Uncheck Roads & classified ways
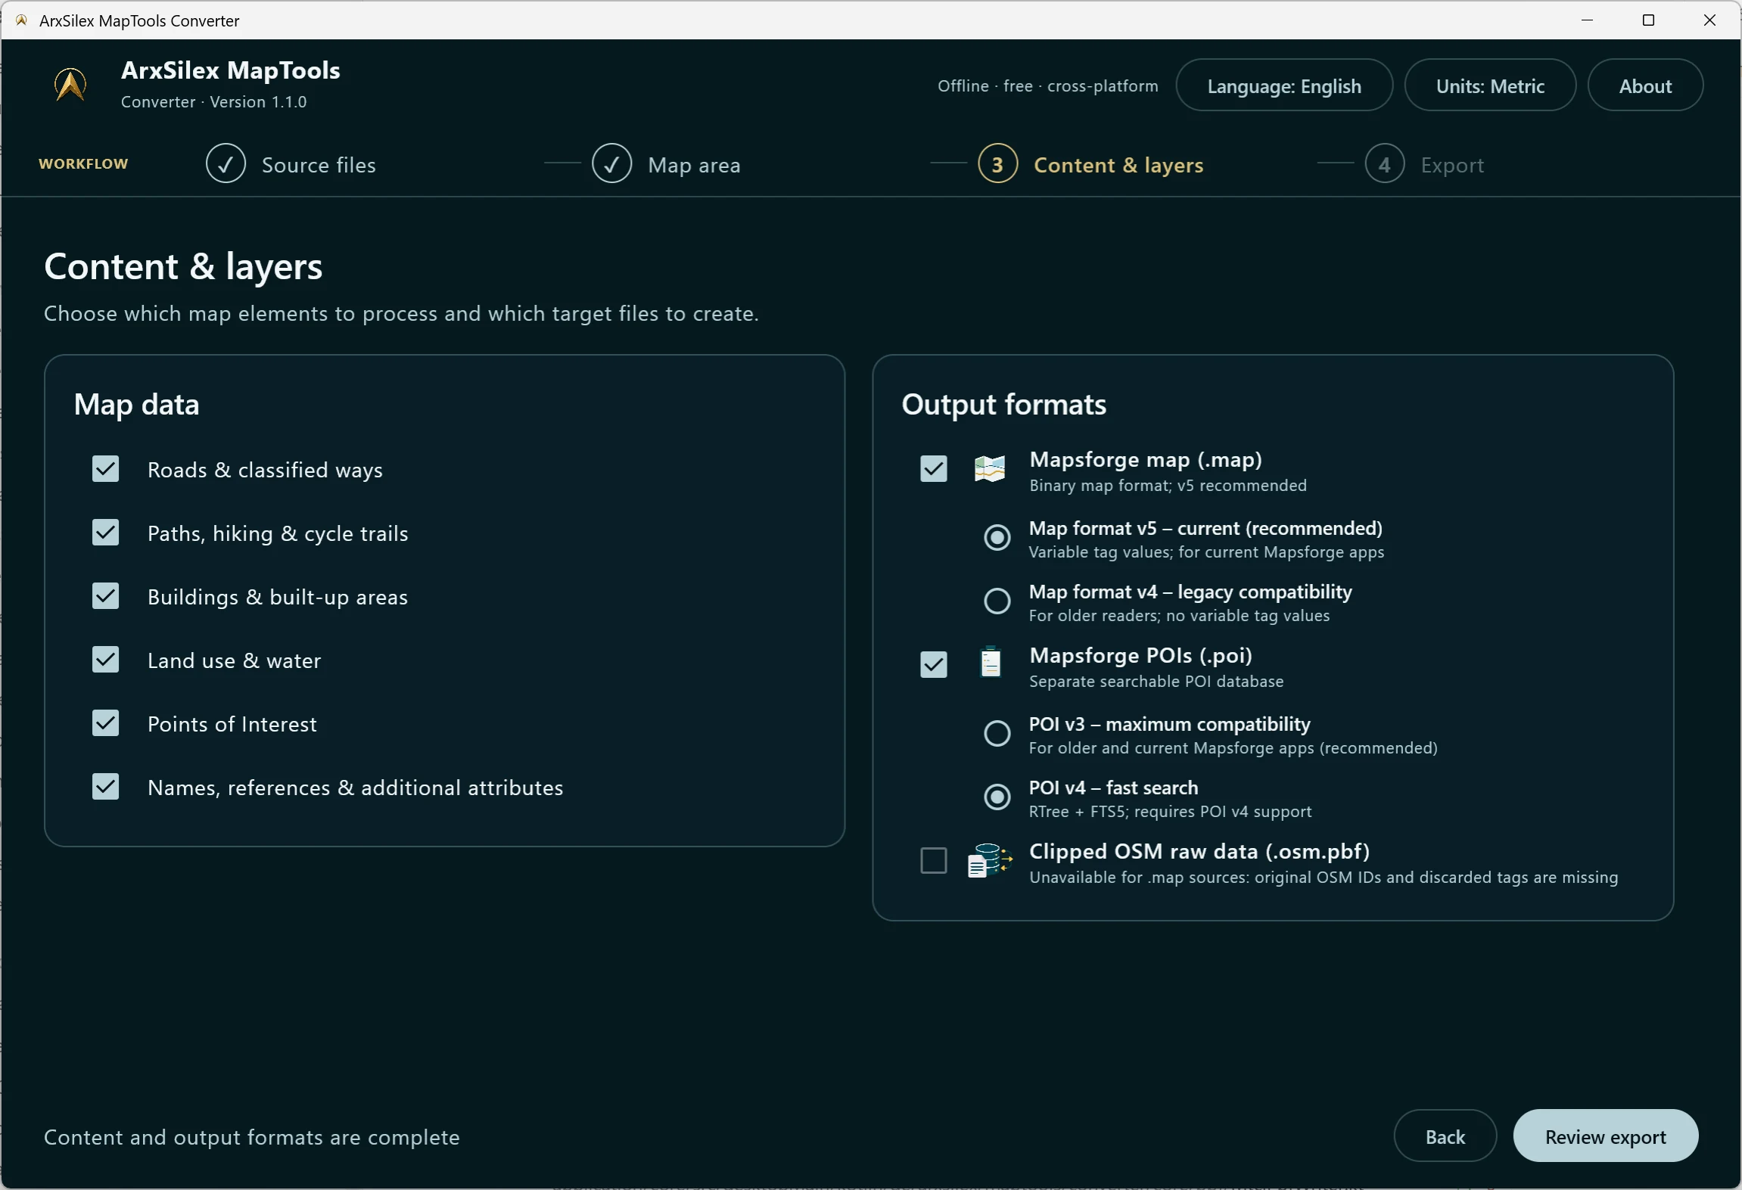 tap(105, 469)
